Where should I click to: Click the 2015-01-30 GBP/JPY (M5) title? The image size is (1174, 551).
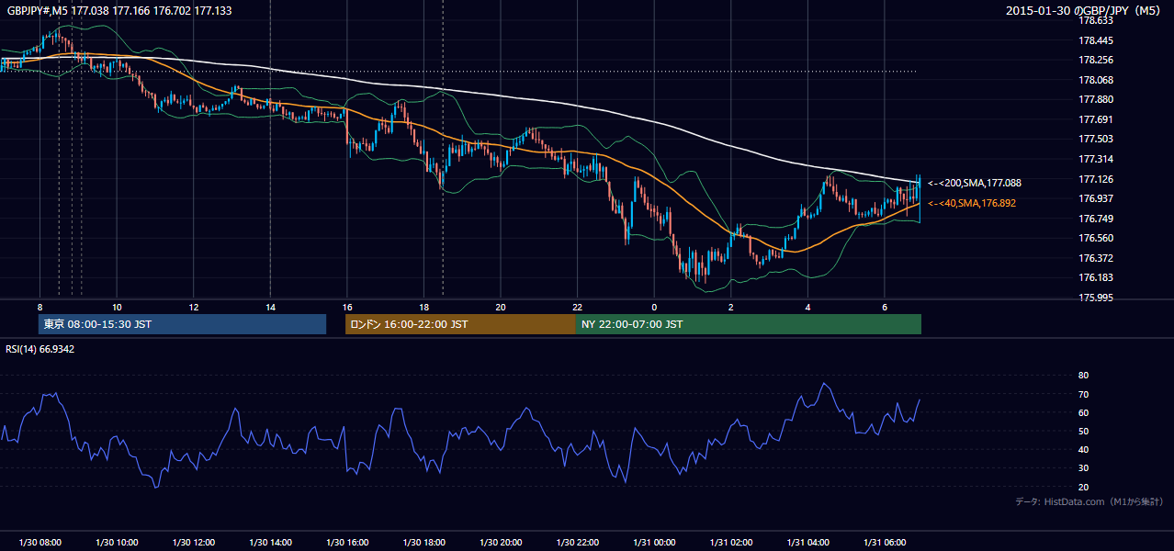(x=1085, y=11)
